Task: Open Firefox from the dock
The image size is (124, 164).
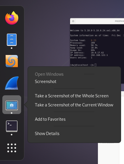Action: 12,18
